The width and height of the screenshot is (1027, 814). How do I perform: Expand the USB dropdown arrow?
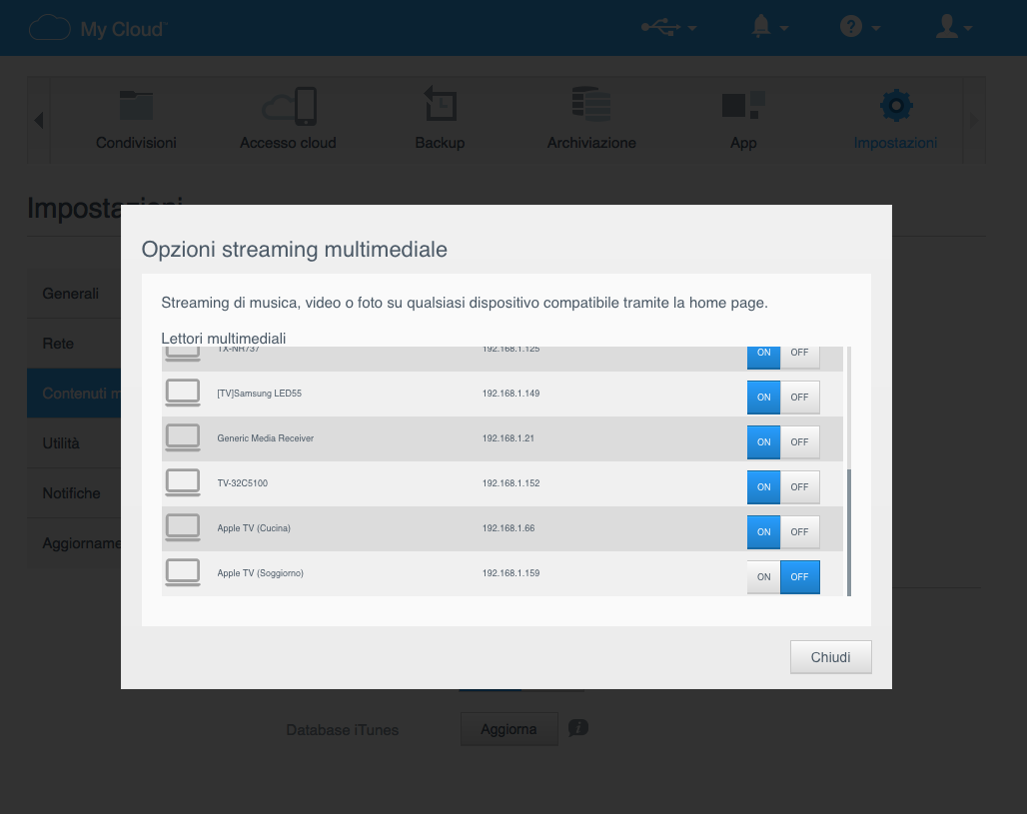pos(692,28)
